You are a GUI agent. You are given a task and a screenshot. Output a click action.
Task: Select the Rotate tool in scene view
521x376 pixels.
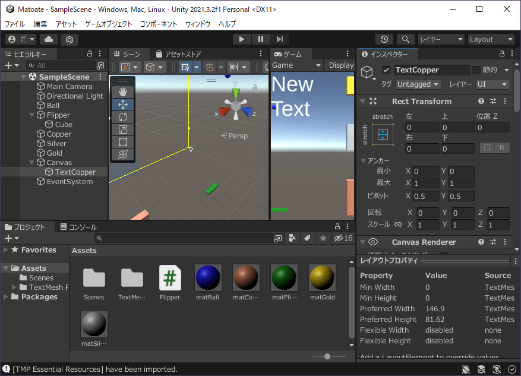point(123,116)
